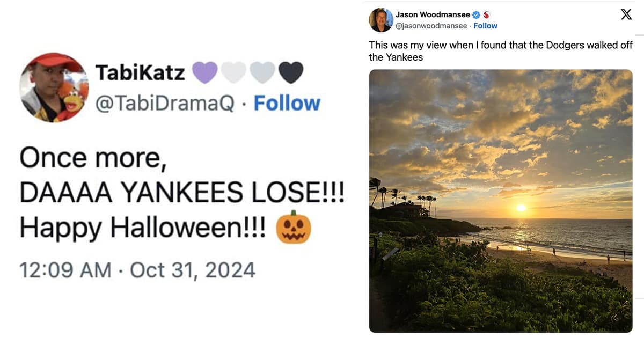Click the blue verified checkmark badge

[476, 14]
